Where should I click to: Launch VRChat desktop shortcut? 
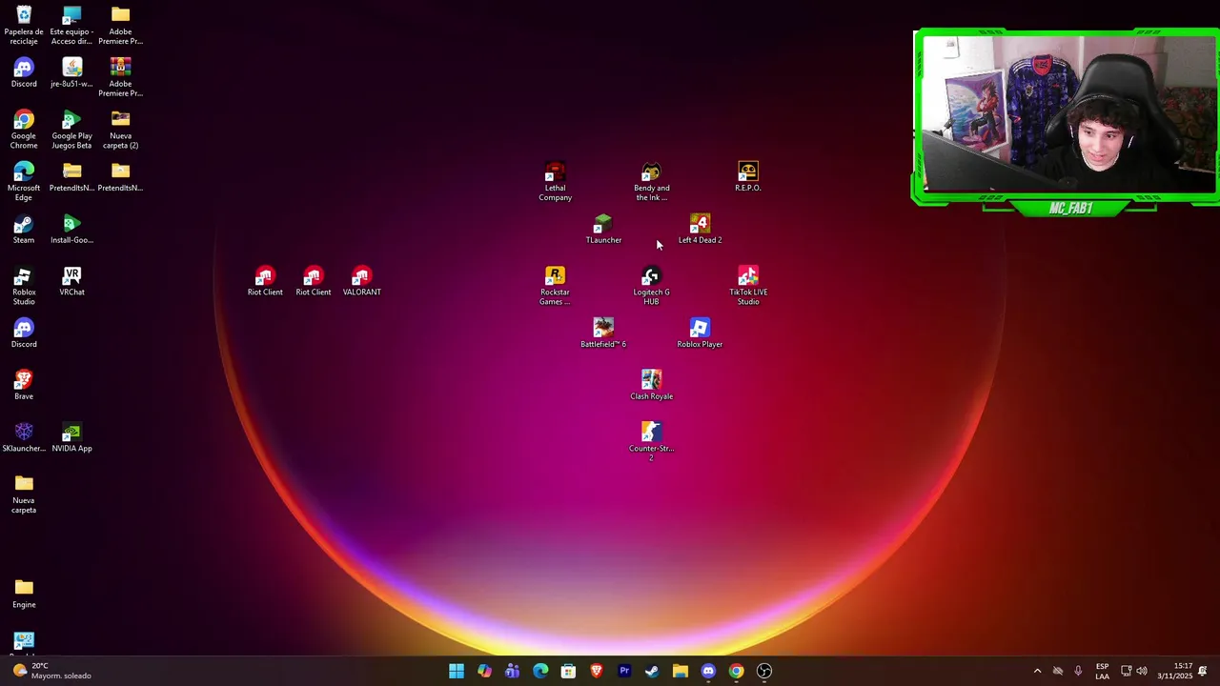[x=71, y=281]
